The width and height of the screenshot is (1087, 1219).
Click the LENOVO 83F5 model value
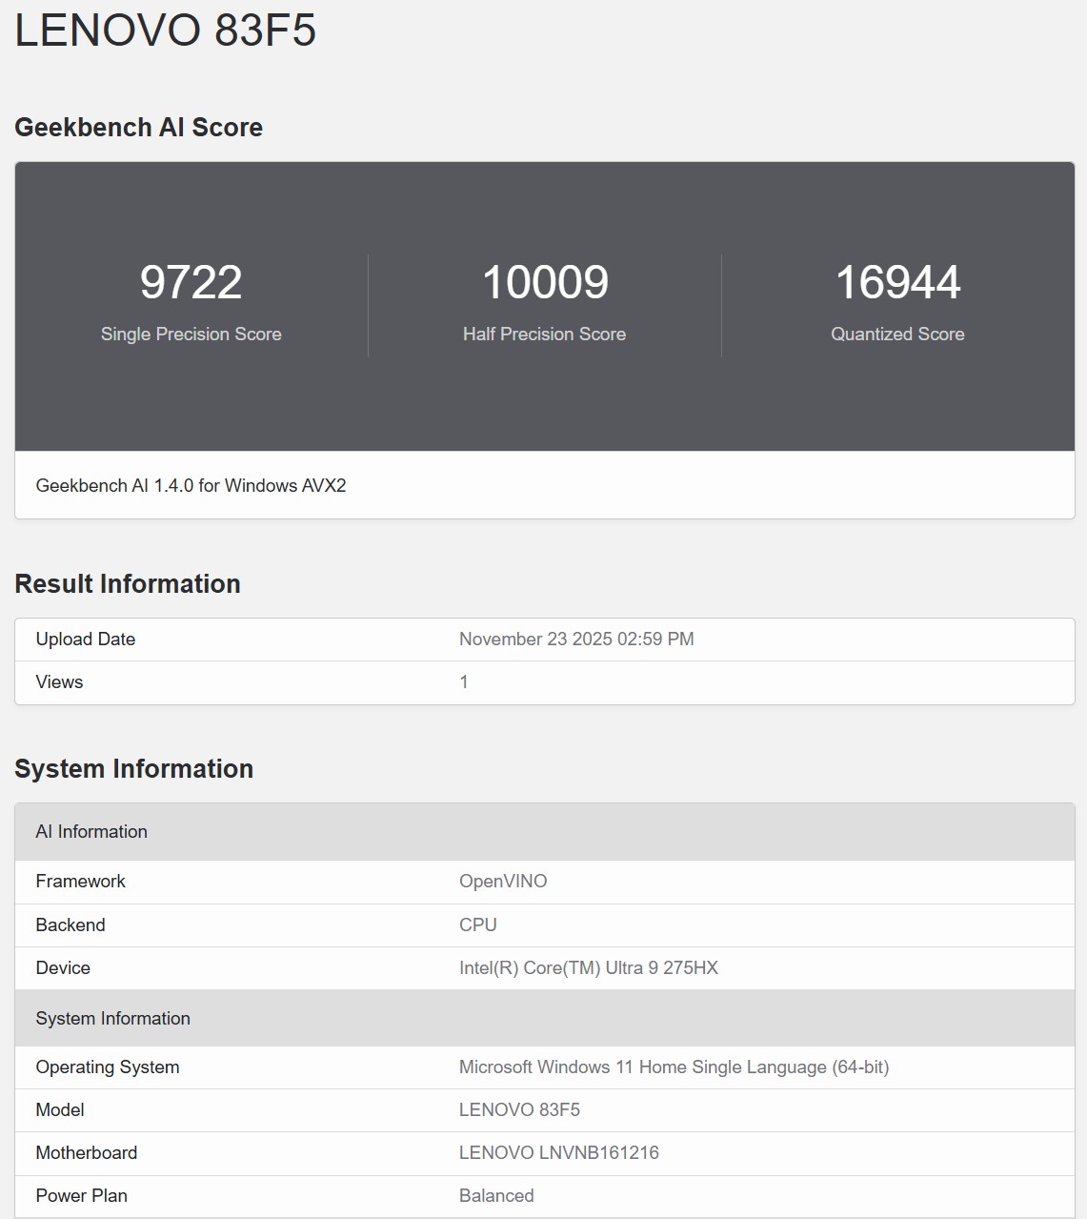point(523,1109)
